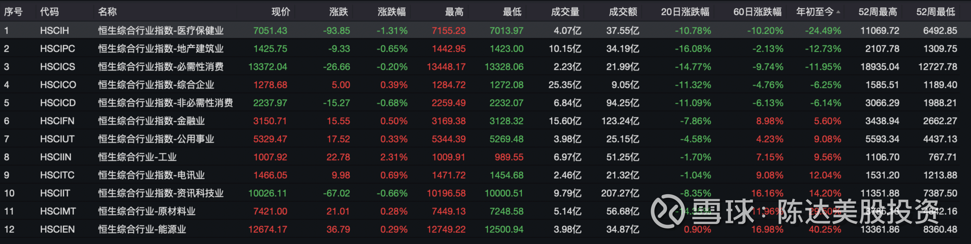Sort by 涨跌幅 column header
971x244 pixels.
click(392, 12)
